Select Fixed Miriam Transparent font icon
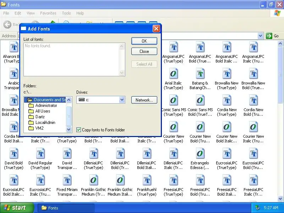This screenshot has height=213, width=284. (67, 180)
